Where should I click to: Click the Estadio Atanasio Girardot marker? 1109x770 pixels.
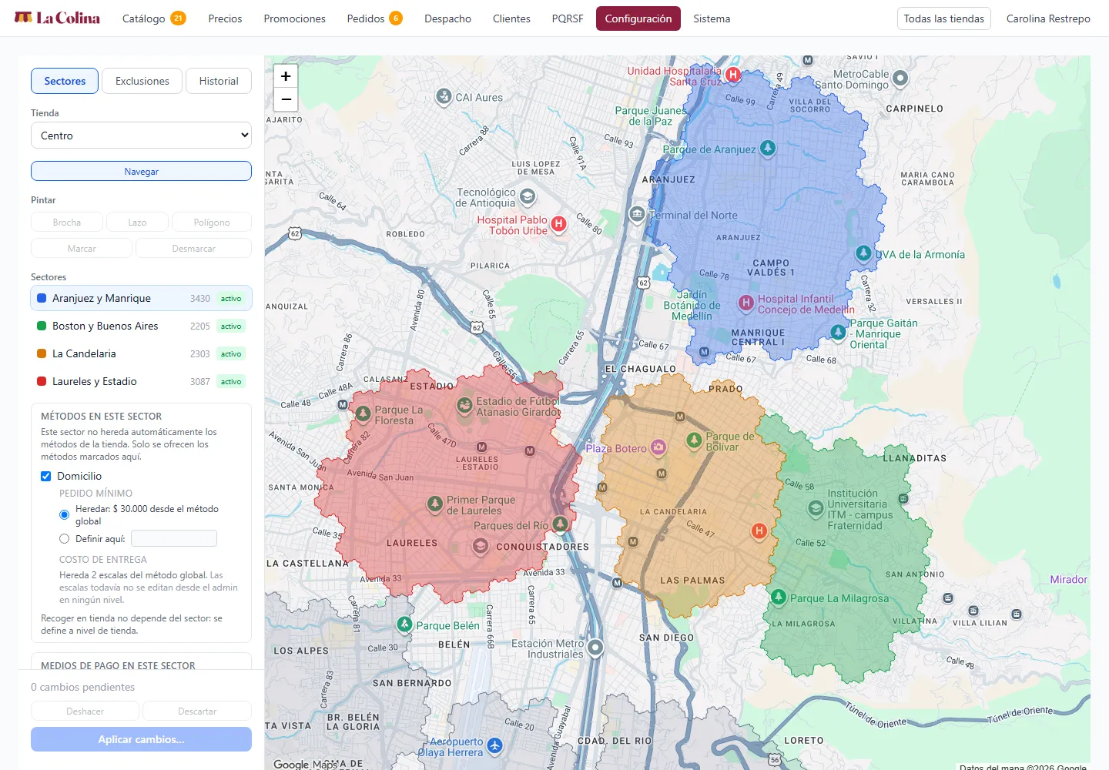tap(464, 405)
